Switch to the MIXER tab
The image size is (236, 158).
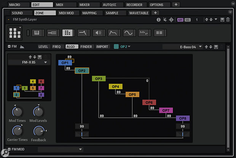[89, 5]
